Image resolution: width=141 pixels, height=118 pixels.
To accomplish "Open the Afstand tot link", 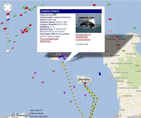I will tap(46, 41).
